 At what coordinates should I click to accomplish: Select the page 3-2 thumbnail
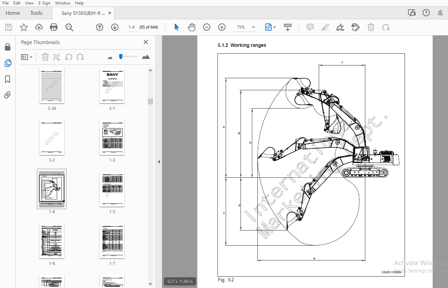pyautogui.click(x=52, y=137)
